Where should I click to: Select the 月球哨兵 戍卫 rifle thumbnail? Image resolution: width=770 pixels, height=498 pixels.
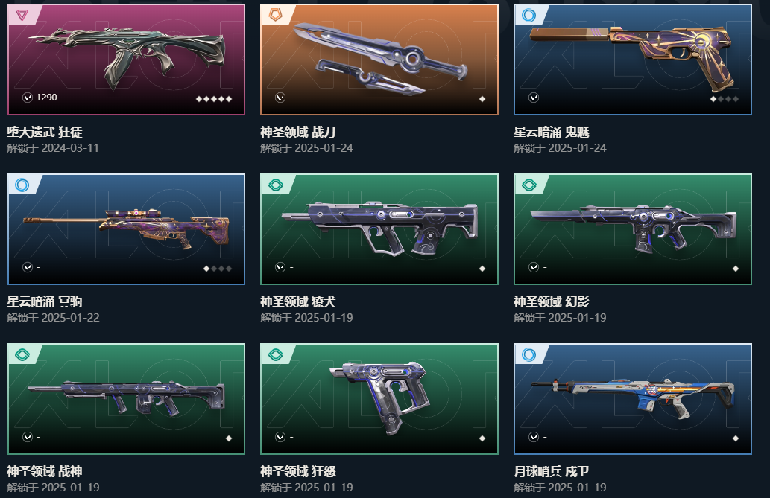(x=633, y=398)
